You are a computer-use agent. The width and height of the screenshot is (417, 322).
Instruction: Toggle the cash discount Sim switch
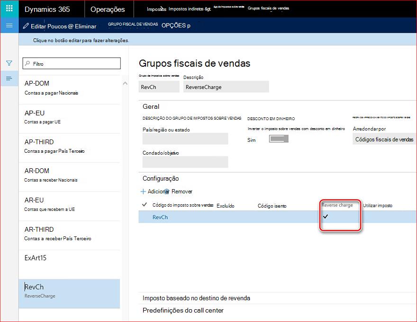279,139
